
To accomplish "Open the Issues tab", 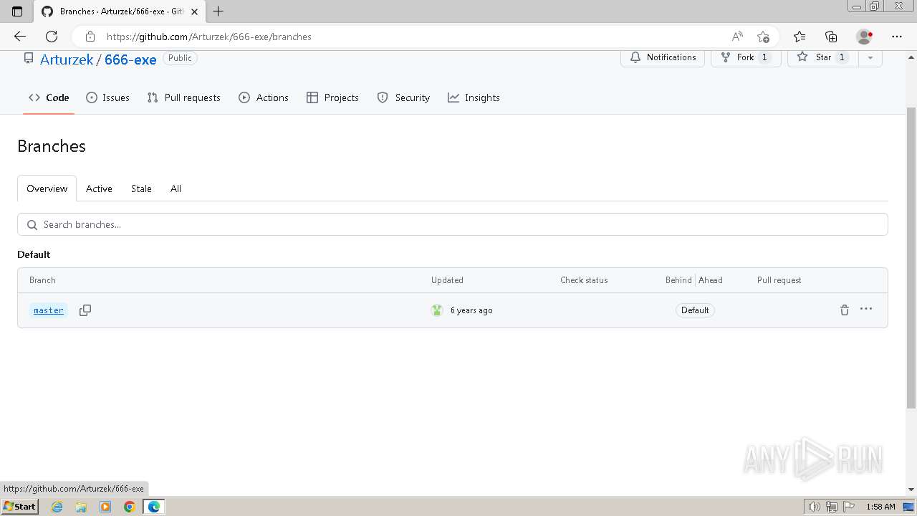I will tap(107, 97).
